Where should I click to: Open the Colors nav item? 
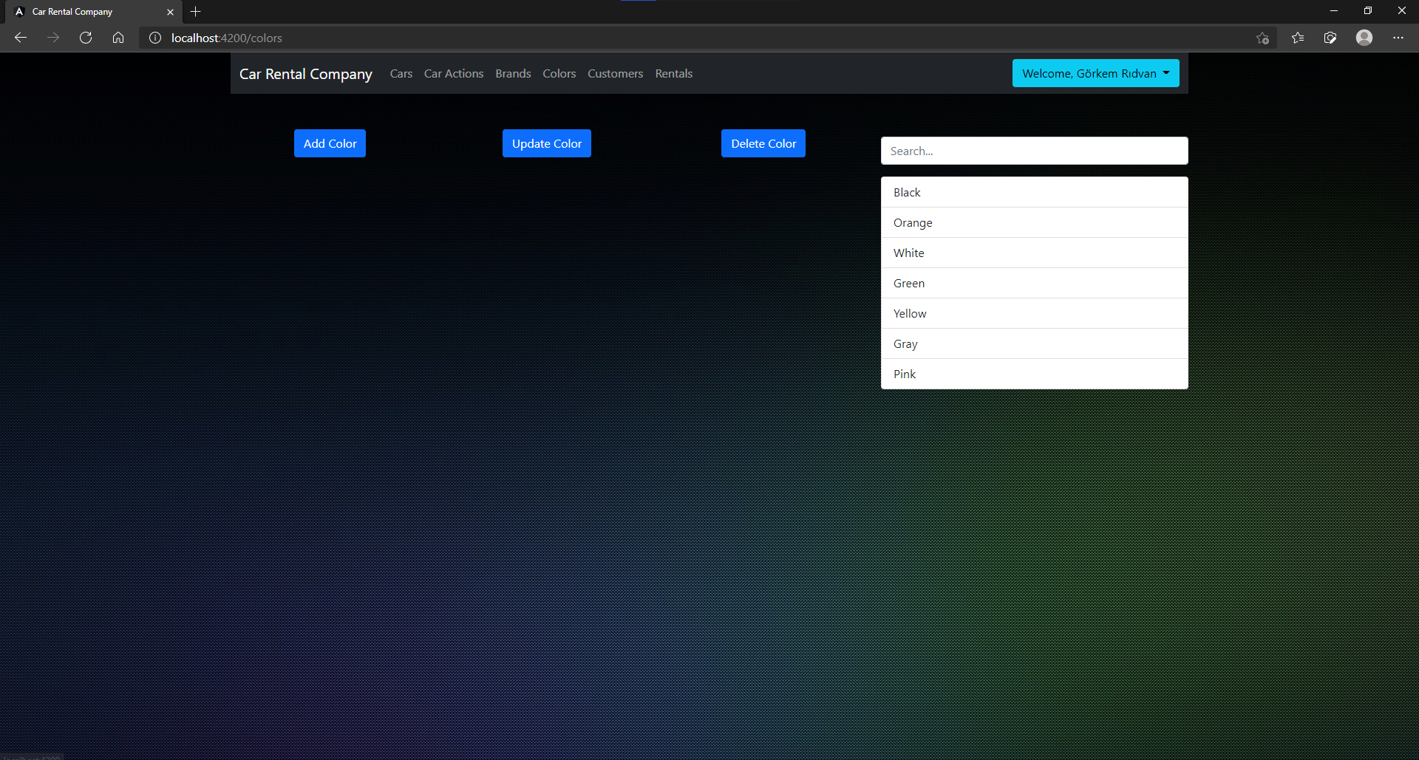559,74
